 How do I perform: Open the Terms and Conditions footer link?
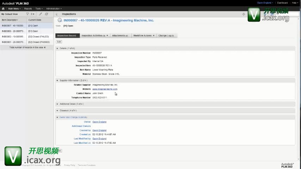(87, 165)
